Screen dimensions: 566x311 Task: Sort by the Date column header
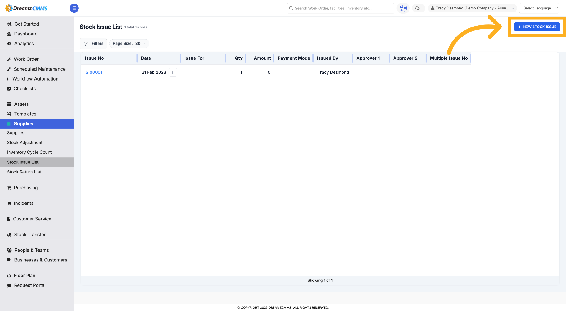click(x=146, y=58)
